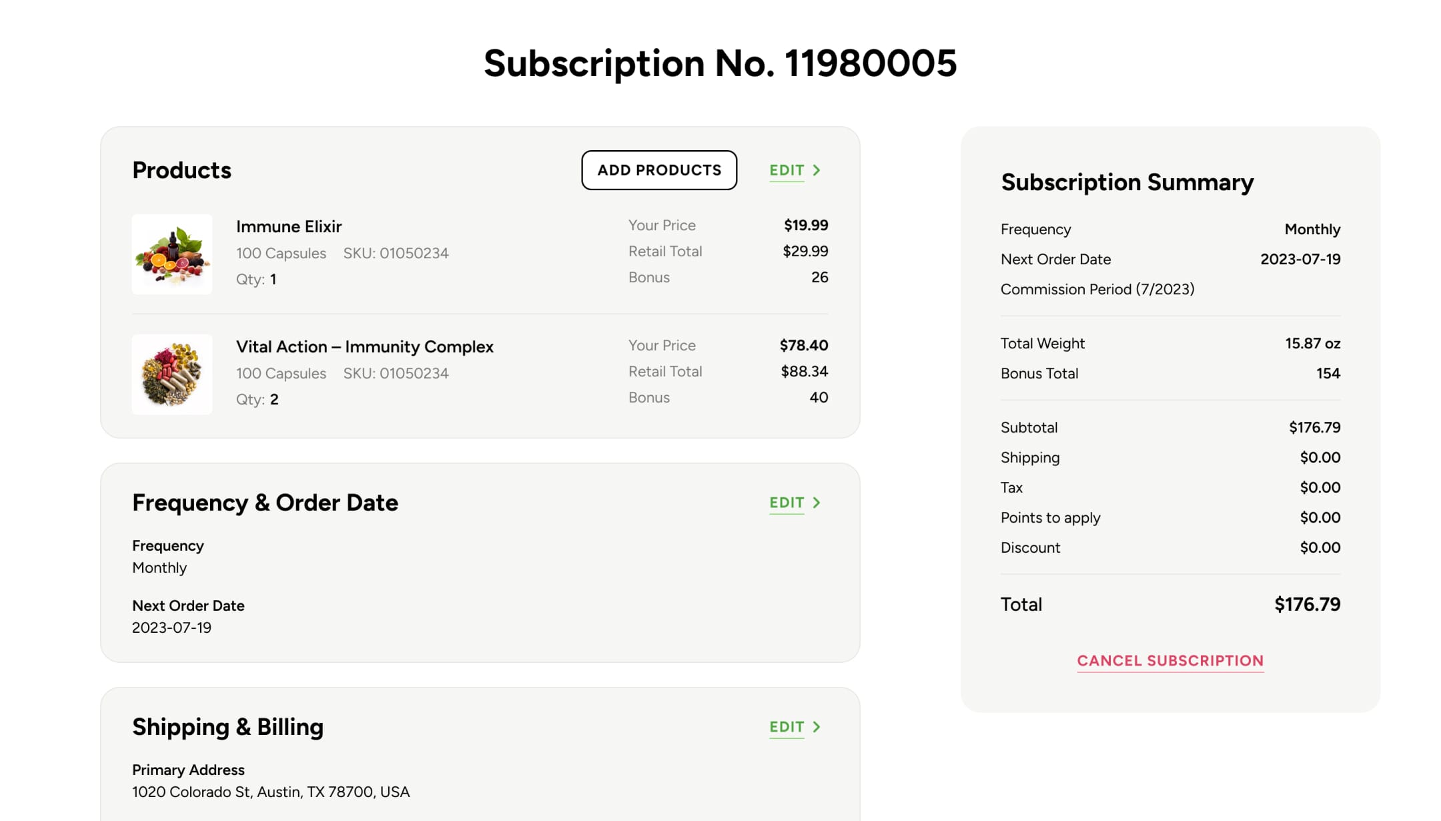Edit the Frequency & Order Date section
This screenshot has height=821, width=1441.
click(787, 503)
